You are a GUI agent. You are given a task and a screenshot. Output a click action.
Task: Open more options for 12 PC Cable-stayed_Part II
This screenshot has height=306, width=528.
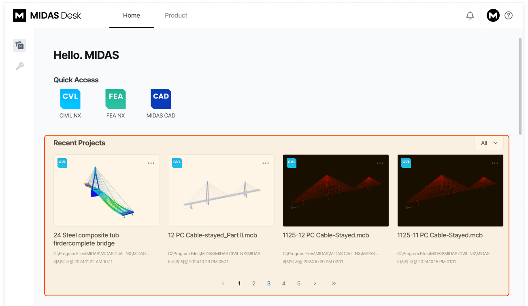[x=266, y=163]
